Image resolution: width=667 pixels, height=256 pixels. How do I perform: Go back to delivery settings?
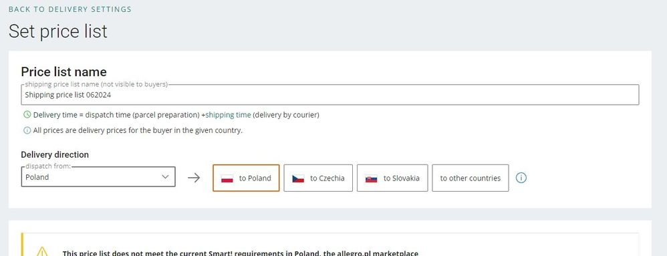(70, 9)
